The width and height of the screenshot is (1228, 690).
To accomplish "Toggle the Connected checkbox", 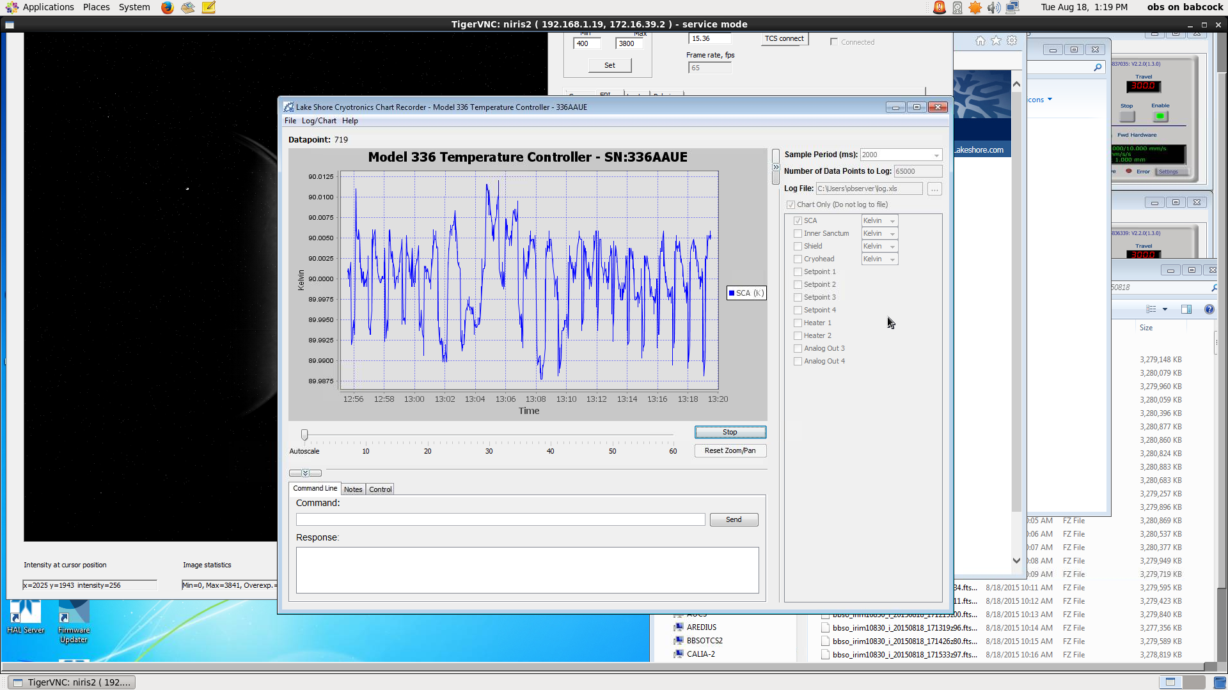I will (x=833, y=42).
